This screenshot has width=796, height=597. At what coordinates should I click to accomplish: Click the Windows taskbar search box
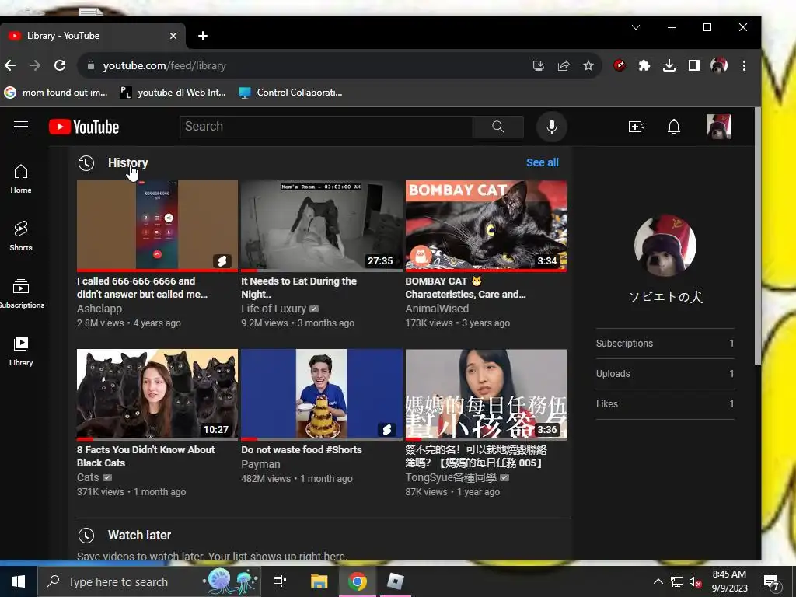tap(149, 581)
